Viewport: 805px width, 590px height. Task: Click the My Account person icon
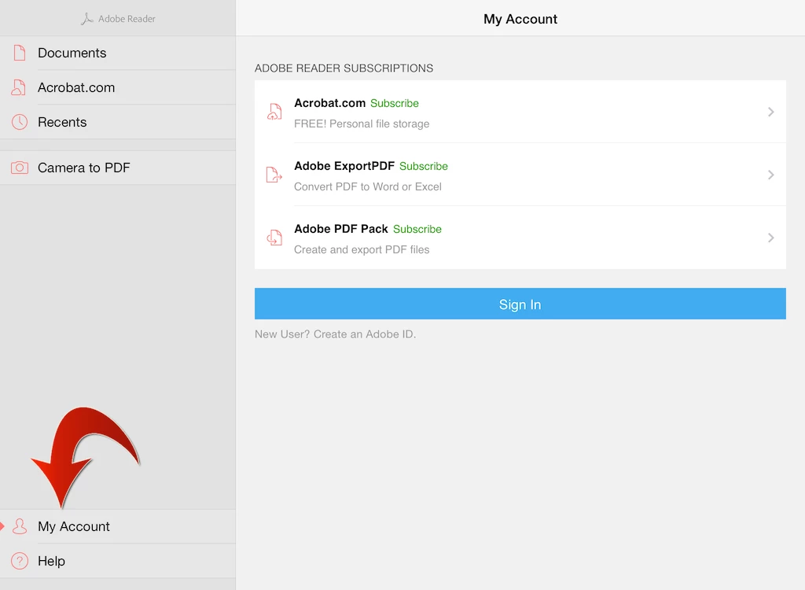coord(20,526)
